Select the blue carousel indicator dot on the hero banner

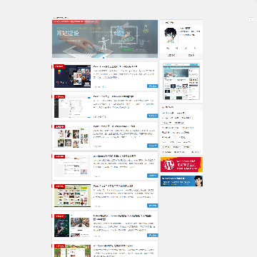click(104, 58)
